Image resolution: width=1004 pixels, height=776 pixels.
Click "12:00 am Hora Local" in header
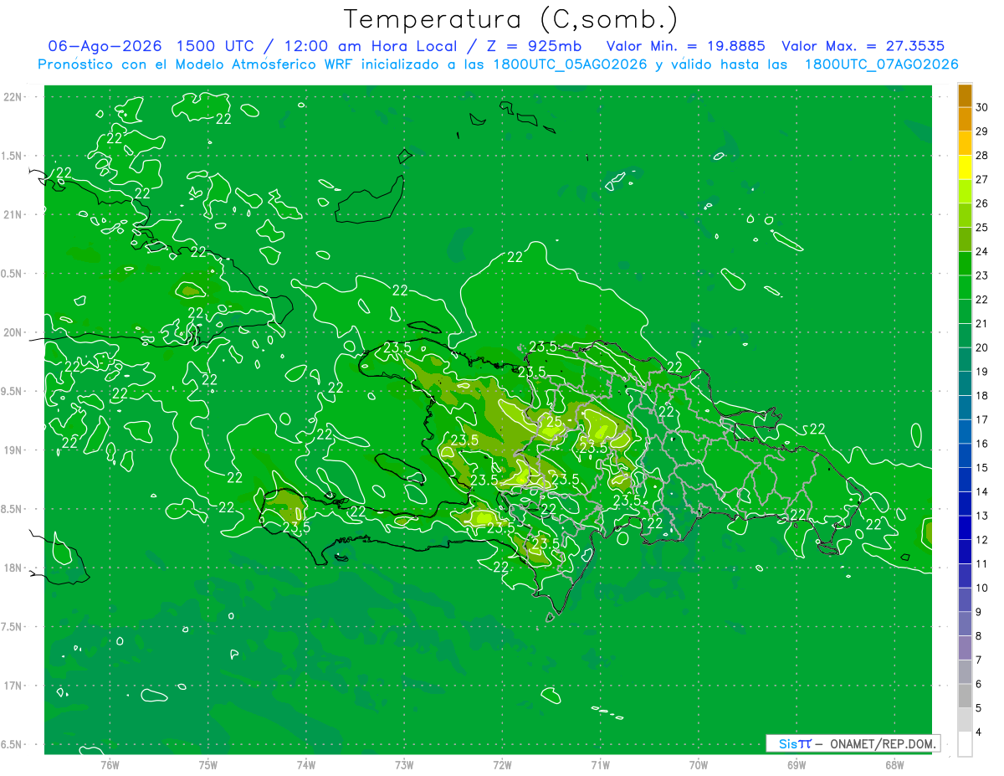pos(369,46)
